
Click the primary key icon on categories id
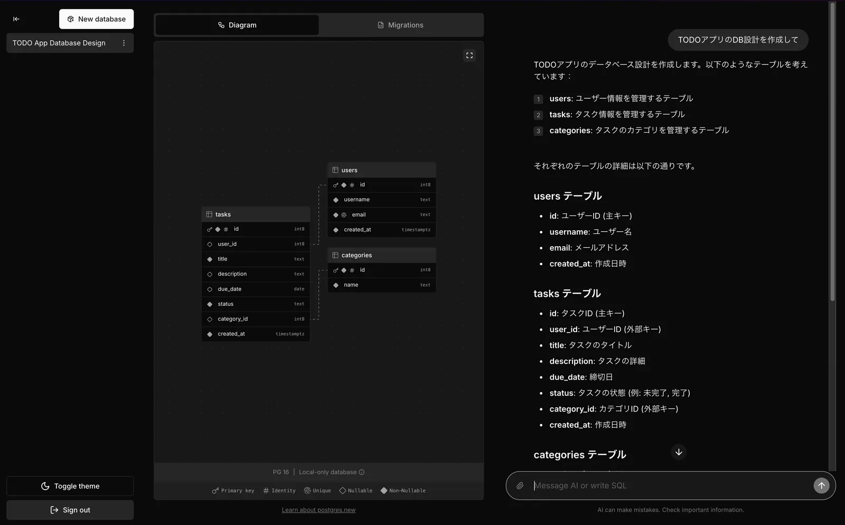tap(336, 270)
